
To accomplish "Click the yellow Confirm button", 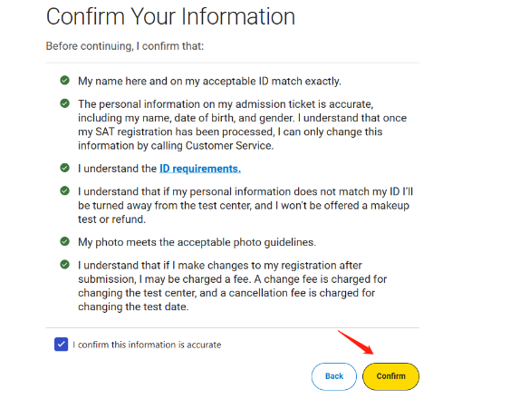I will point(390,376).
